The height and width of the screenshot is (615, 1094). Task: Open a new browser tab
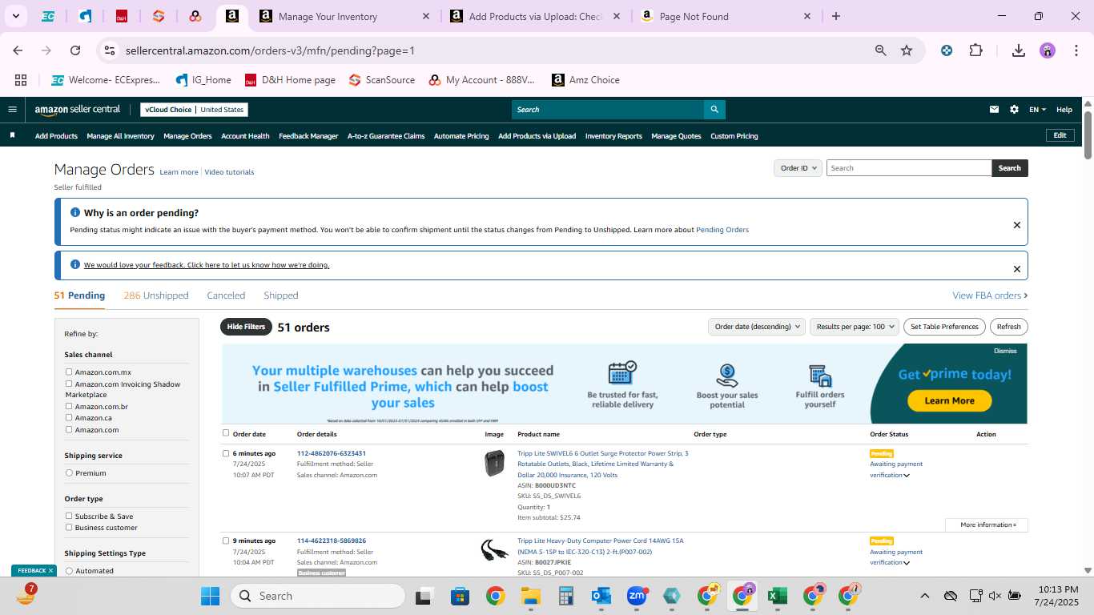point(836,16)
